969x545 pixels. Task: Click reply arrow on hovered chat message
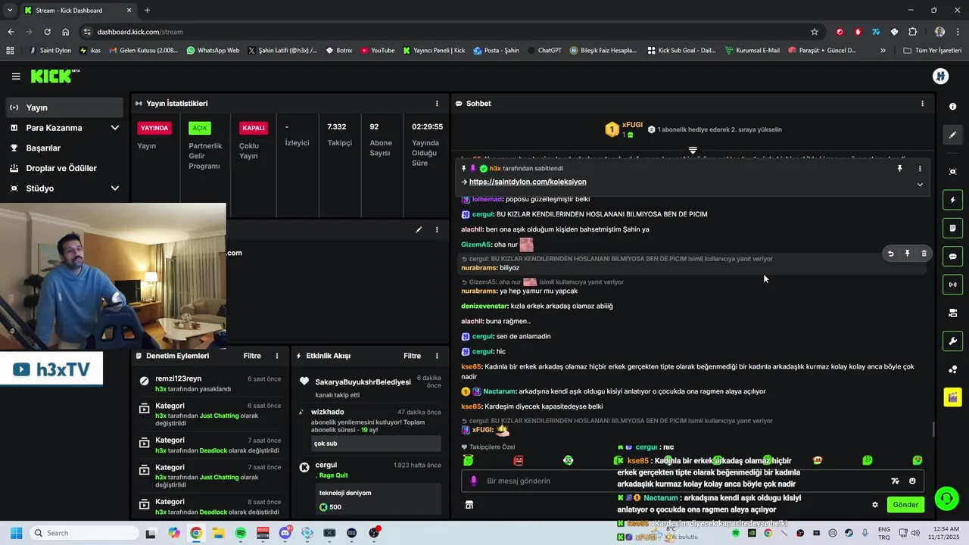point(891,254)
